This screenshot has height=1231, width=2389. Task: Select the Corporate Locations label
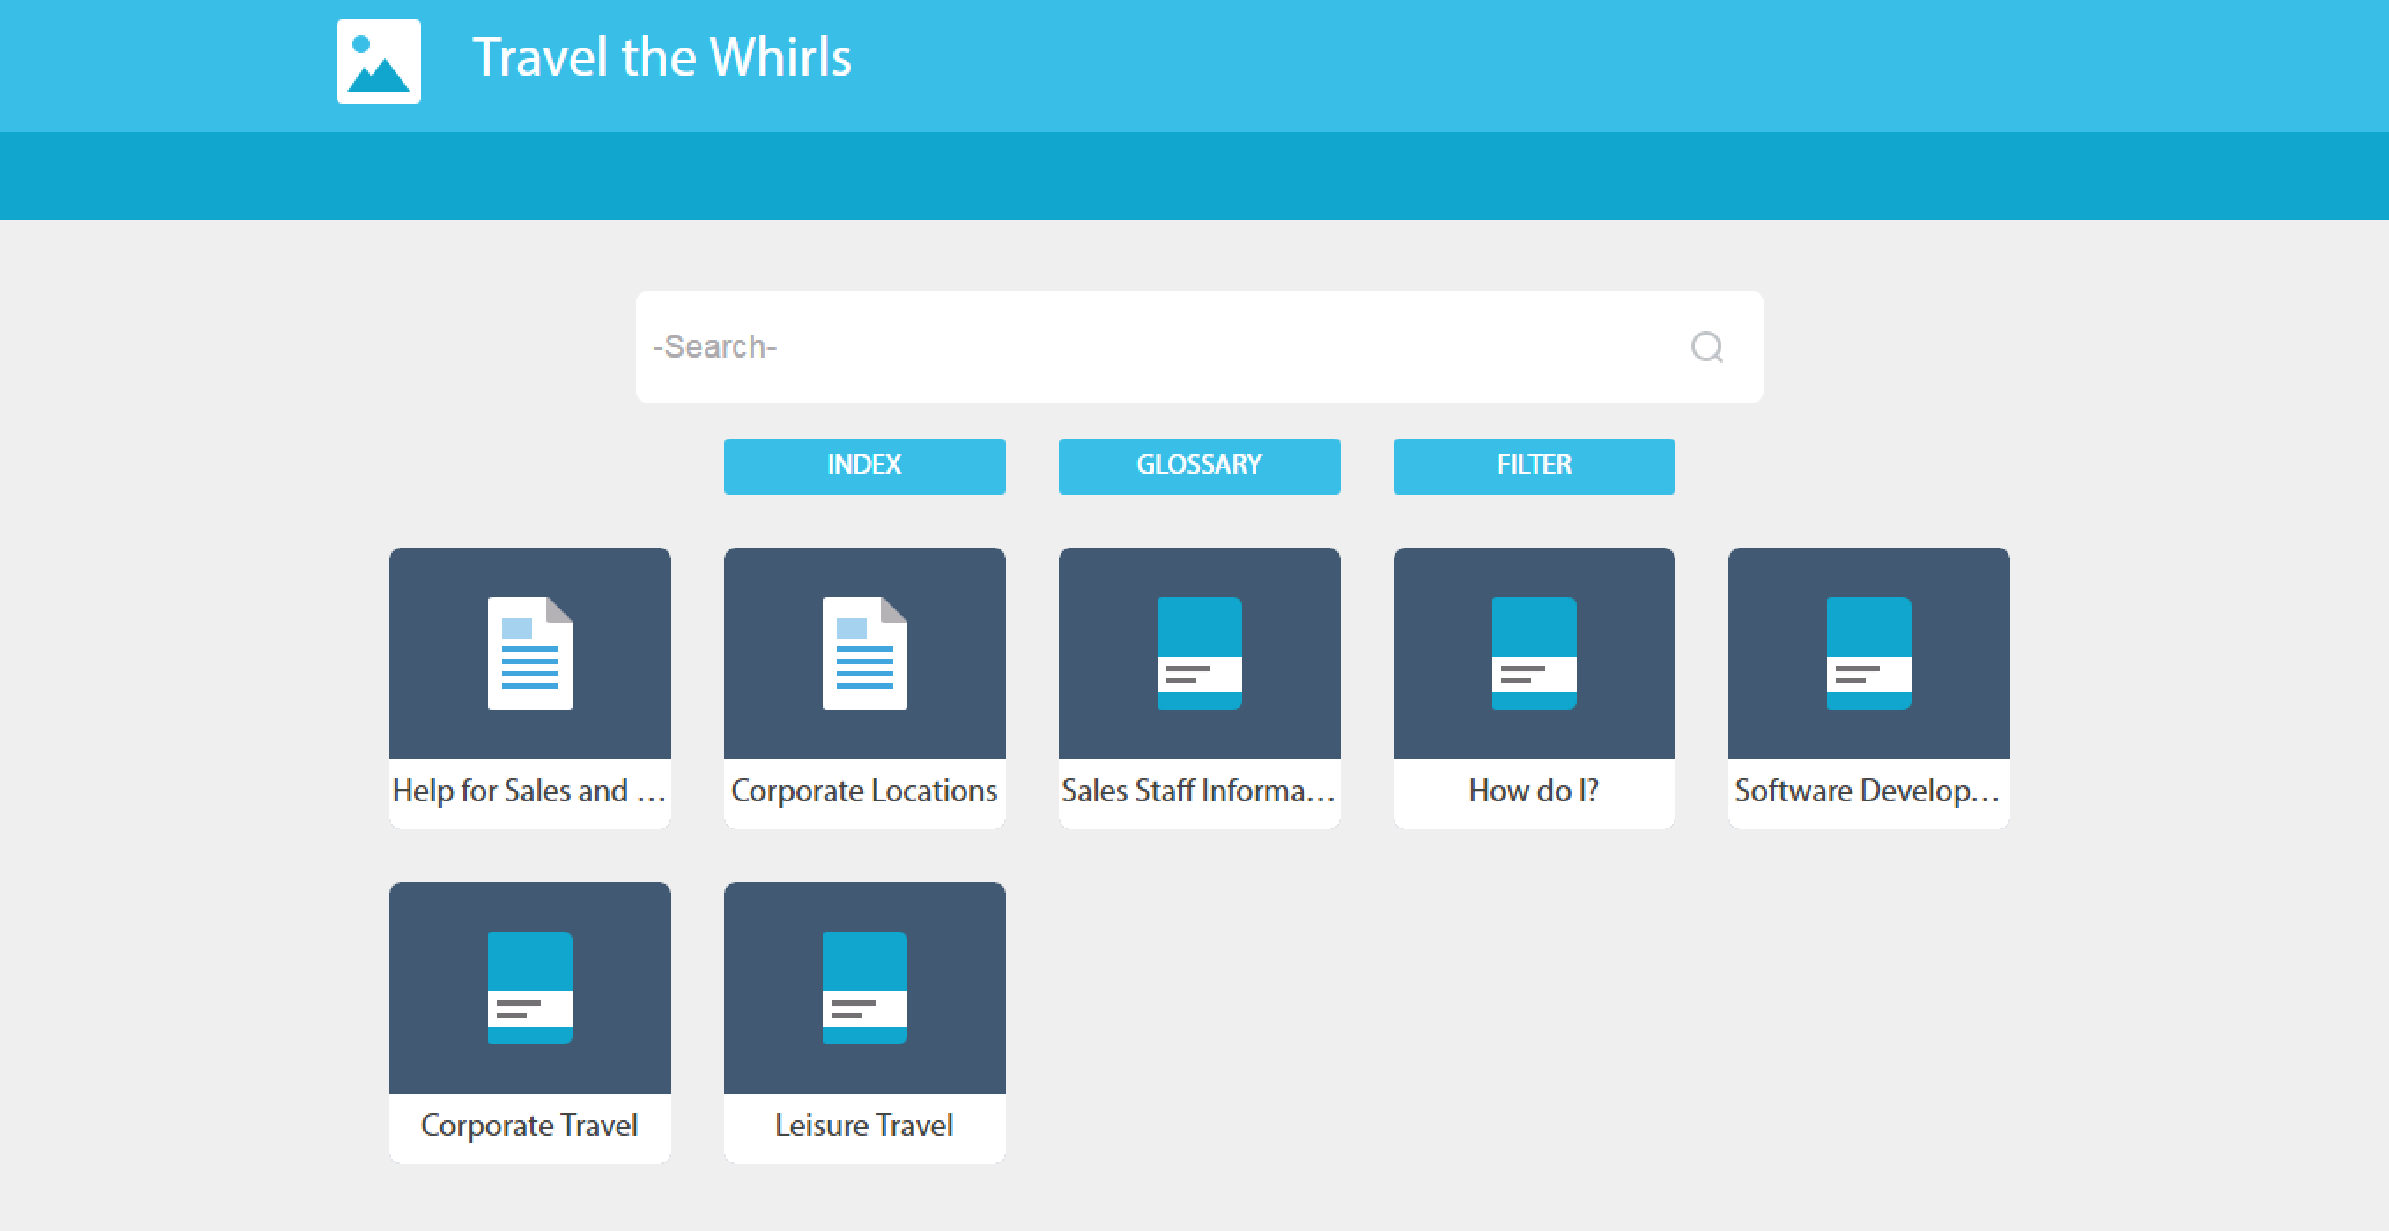864,791
